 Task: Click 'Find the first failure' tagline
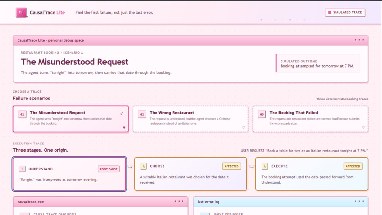[114, 12]
